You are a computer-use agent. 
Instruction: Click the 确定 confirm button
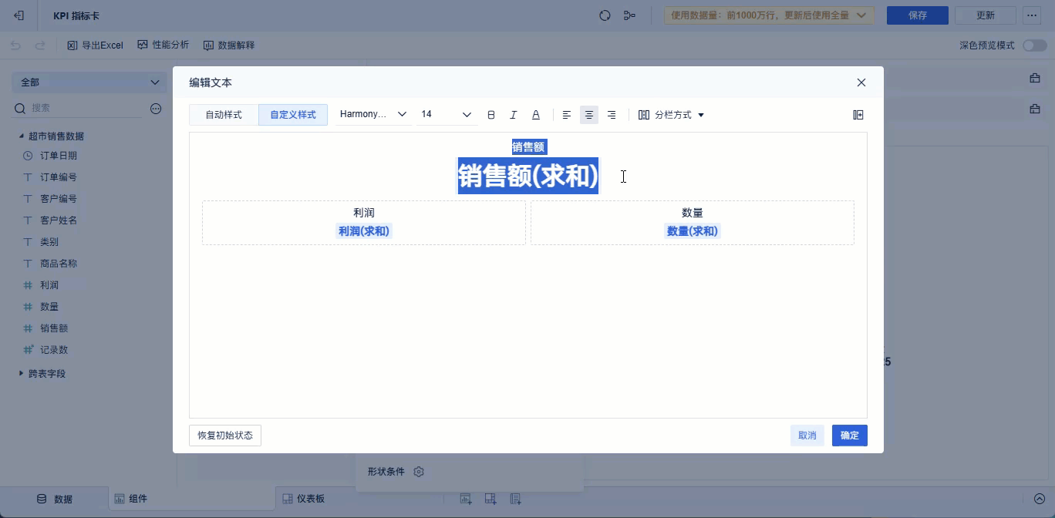click(x=849, y=435)
